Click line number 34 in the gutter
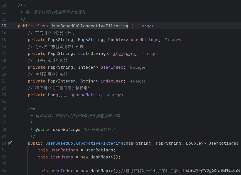Viewport: 241px width, 175px height. 4,171
